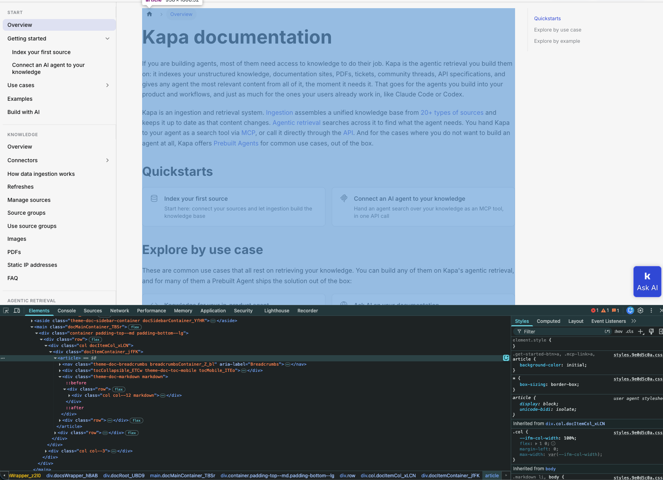Click styles.9e0d5c0a.css link beside box-sizing rule

click(638, 379)
